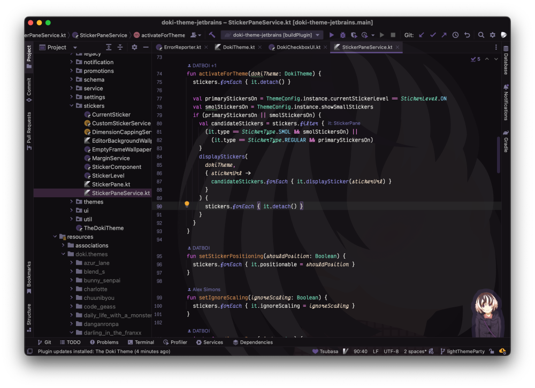Switch to DokiCheckboxUI.kt tab
535x388 pixels.
298,48
